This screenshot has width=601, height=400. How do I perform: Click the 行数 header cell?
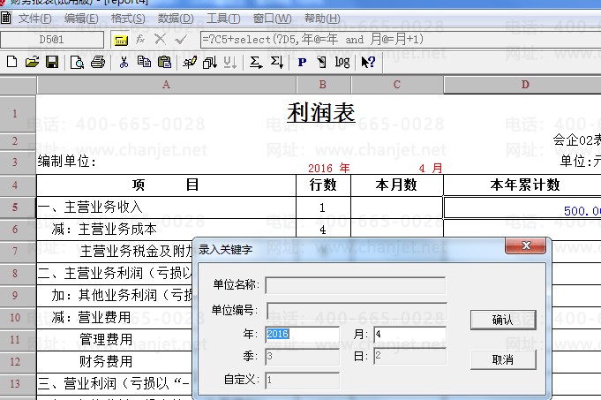coord(323,185)
